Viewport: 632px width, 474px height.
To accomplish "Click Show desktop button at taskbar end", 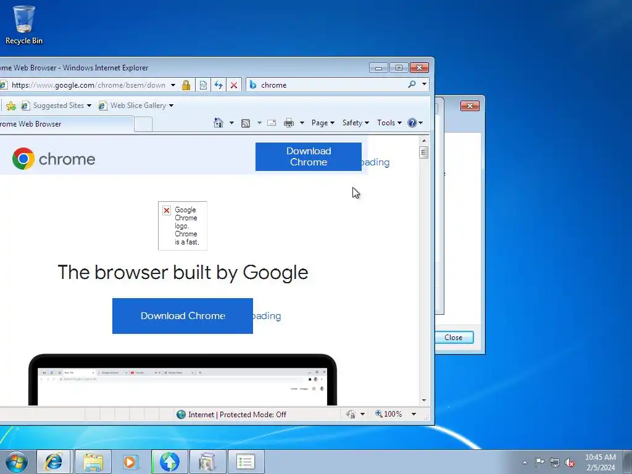I will point(628,462).
